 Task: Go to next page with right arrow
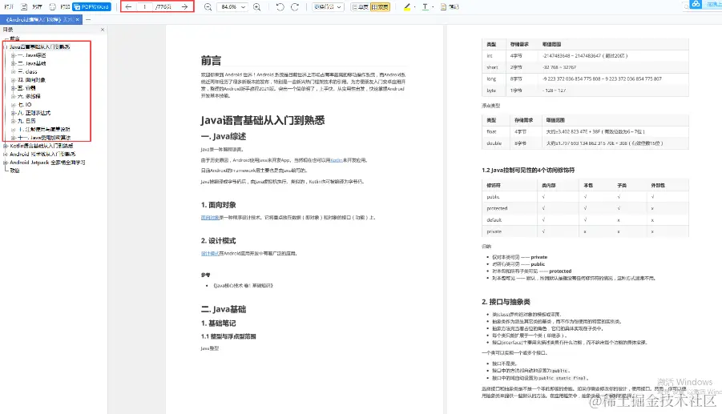tap(184, 7)
